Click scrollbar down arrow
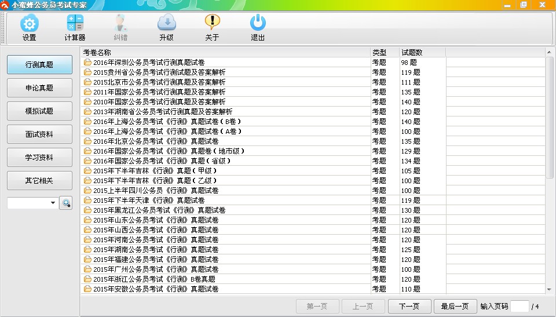Screen dimensions: 556x317 549,290
